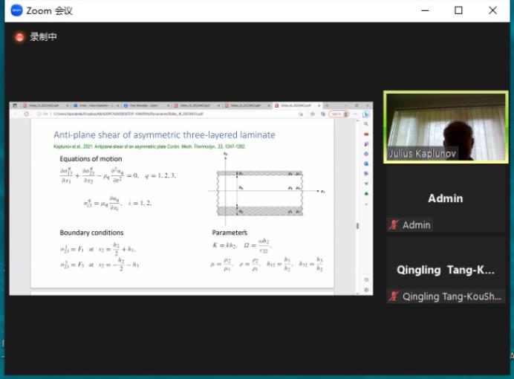Maximize the Zoom meeting window
The width and height of the screenshot is (514, 379).
(x=458, y=10)
